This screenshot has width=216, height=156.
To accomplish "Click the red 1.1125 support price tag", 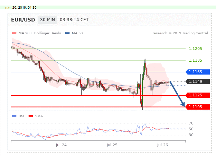I will coord(198,95).
